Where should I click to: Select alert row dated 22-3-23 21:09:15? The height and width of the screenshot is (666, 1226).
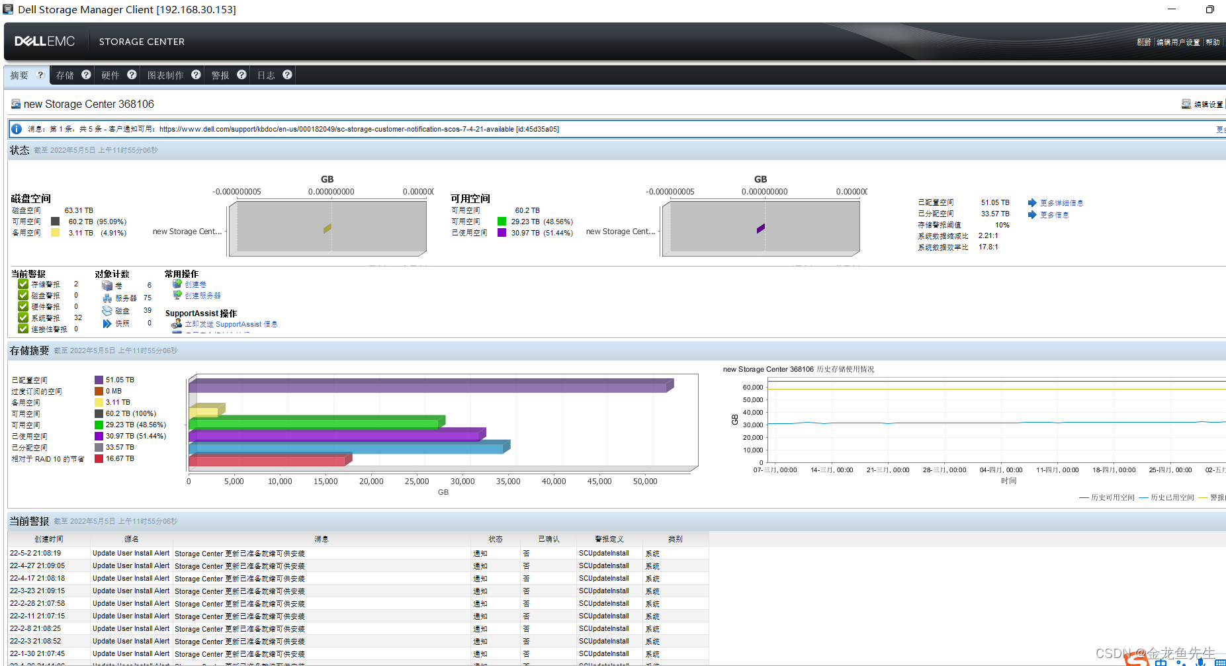point(358,591)
